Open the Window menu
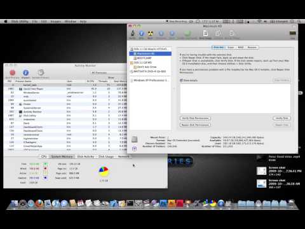Screen dimensions: 305x229 (x=70, y=22)
